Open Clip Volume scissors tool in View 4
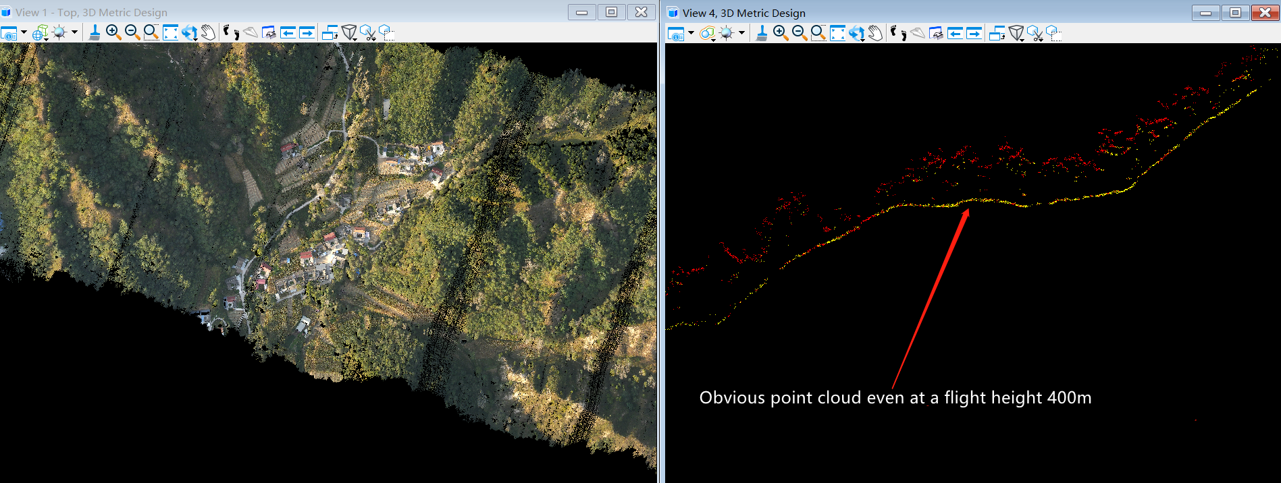The width and height of the screenshot is (1281, 483). [1035, 33]
